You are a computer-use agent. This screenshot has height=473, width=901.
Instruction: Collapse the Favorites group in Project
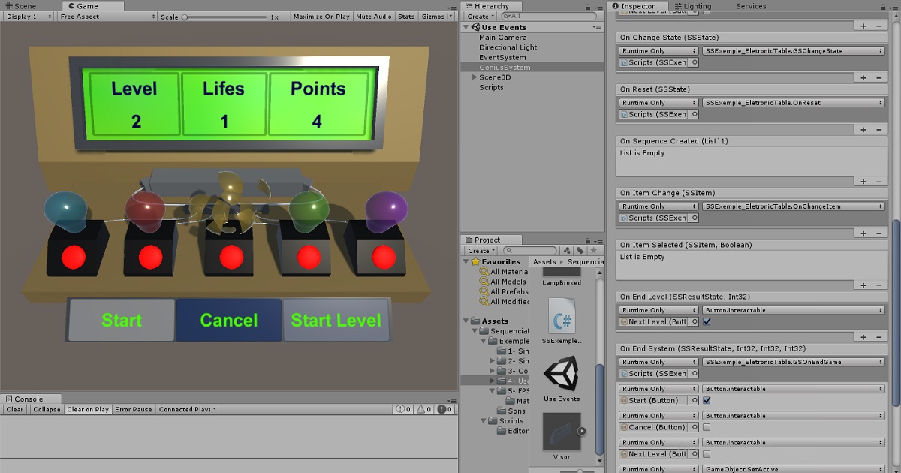(x=465, y=262)
